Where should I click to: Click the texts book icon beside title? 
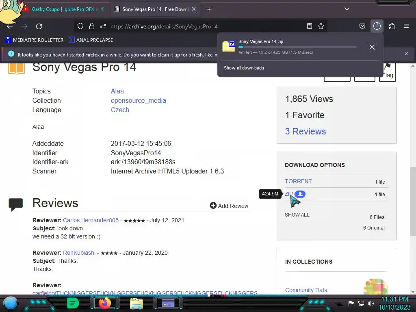coord(16,68)
